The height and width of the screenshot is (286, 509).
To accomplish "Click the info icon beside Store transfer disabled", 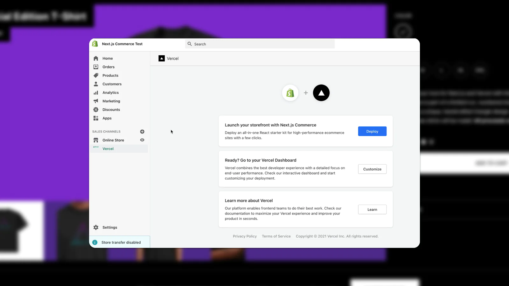I will (x=95, y=242).
